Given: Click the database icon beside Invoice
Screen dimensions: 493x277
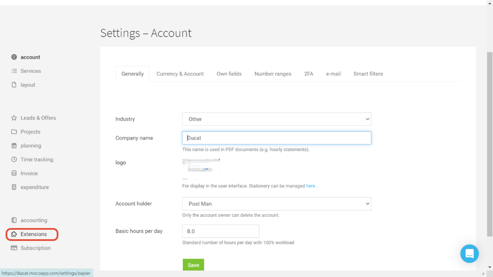Looking at the screenshot, I should [14, 174].
